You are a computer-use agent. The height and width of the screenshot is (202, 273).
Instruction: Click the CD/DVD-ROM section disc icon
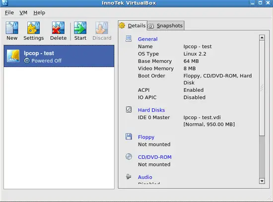point(129,156)
